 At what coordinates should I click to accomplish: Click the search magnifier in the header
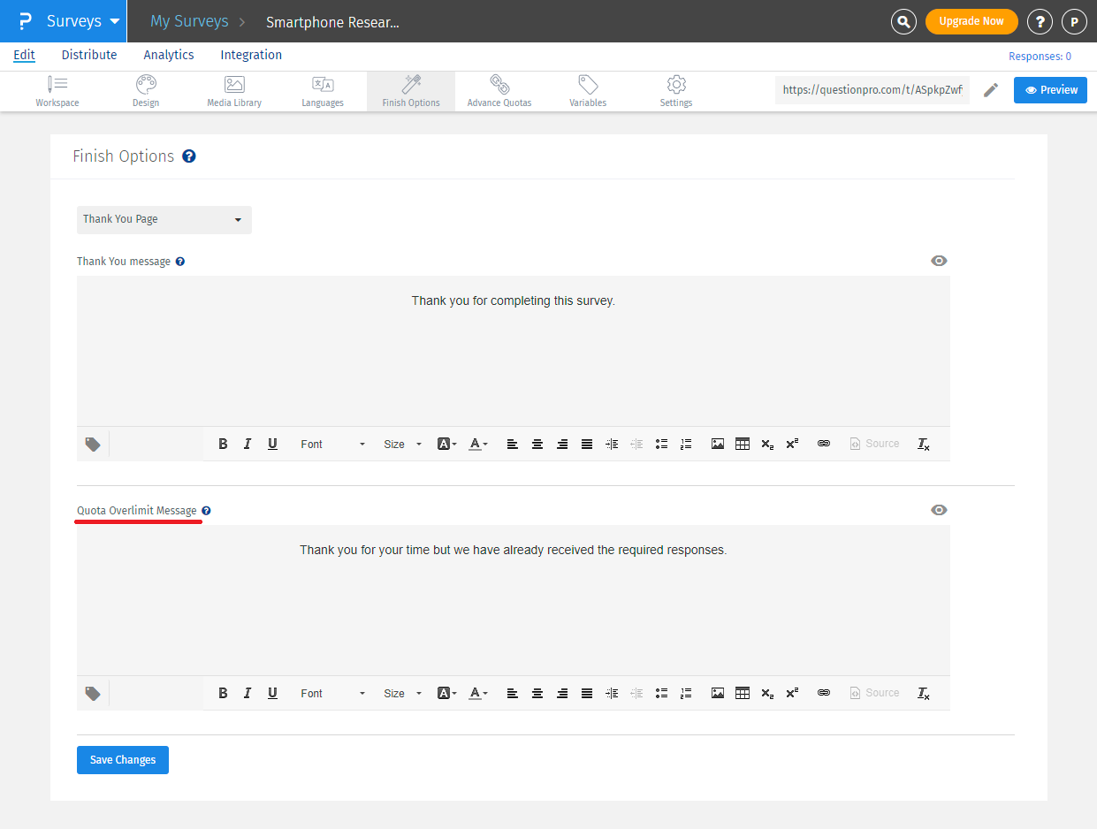point(903,21)
